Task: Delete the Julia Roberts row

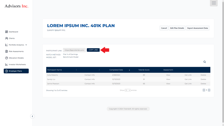Action: [203, 75]
